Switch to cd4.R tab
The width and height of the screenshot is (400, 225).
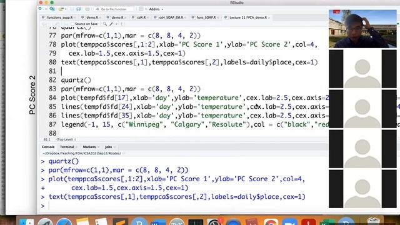(141, 17)
